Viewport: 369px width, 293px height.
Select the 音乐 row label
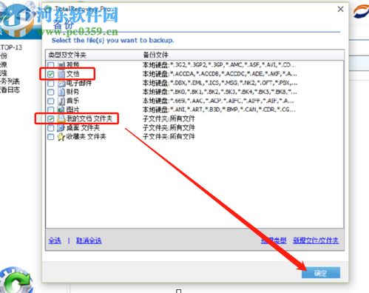click(x=72, y=101)
